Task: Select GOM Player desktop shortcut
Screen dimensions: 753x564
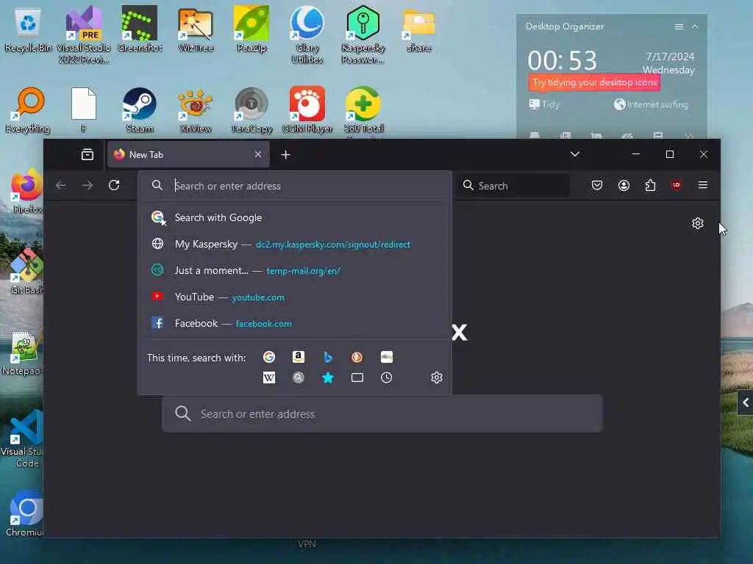Action: [x=307, y=110]
